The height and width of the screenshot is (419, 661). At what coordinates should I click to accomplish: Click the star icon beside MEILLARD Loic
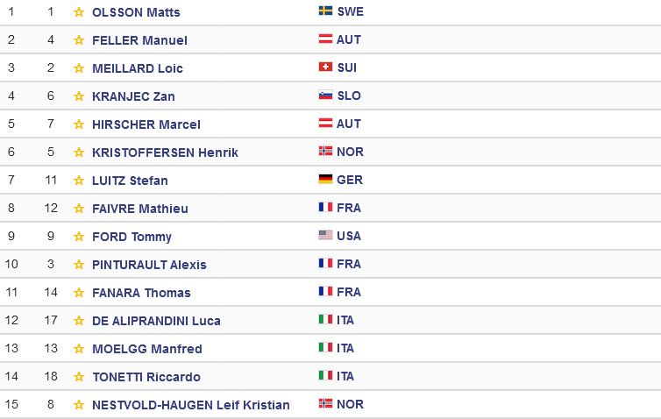tap(79, 68)
